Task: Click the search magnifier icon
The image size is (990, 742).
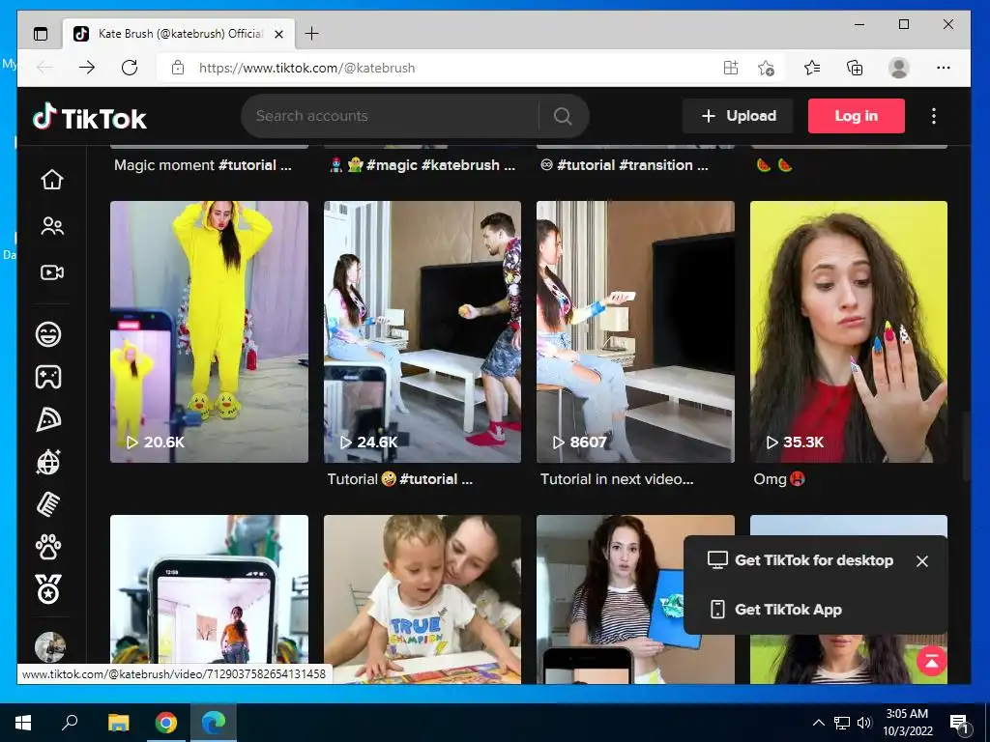Action: click(563, 116)
